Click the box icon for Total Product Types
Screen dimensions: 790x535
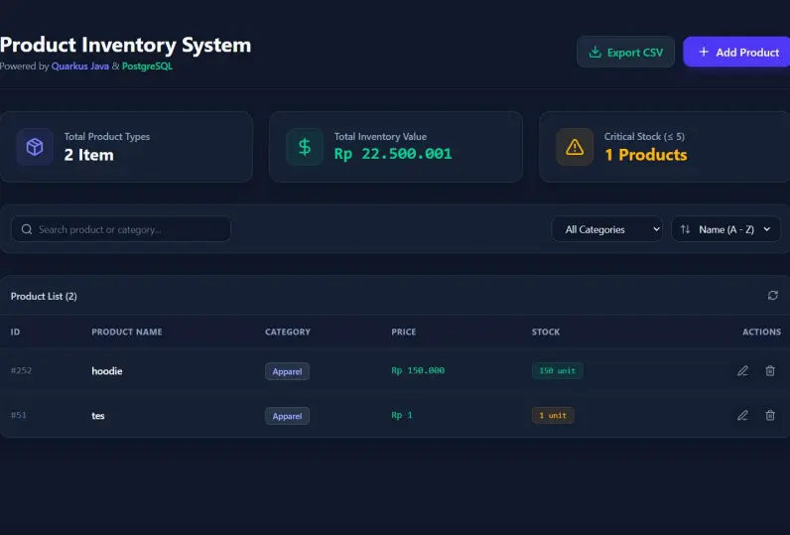[35, 147]
